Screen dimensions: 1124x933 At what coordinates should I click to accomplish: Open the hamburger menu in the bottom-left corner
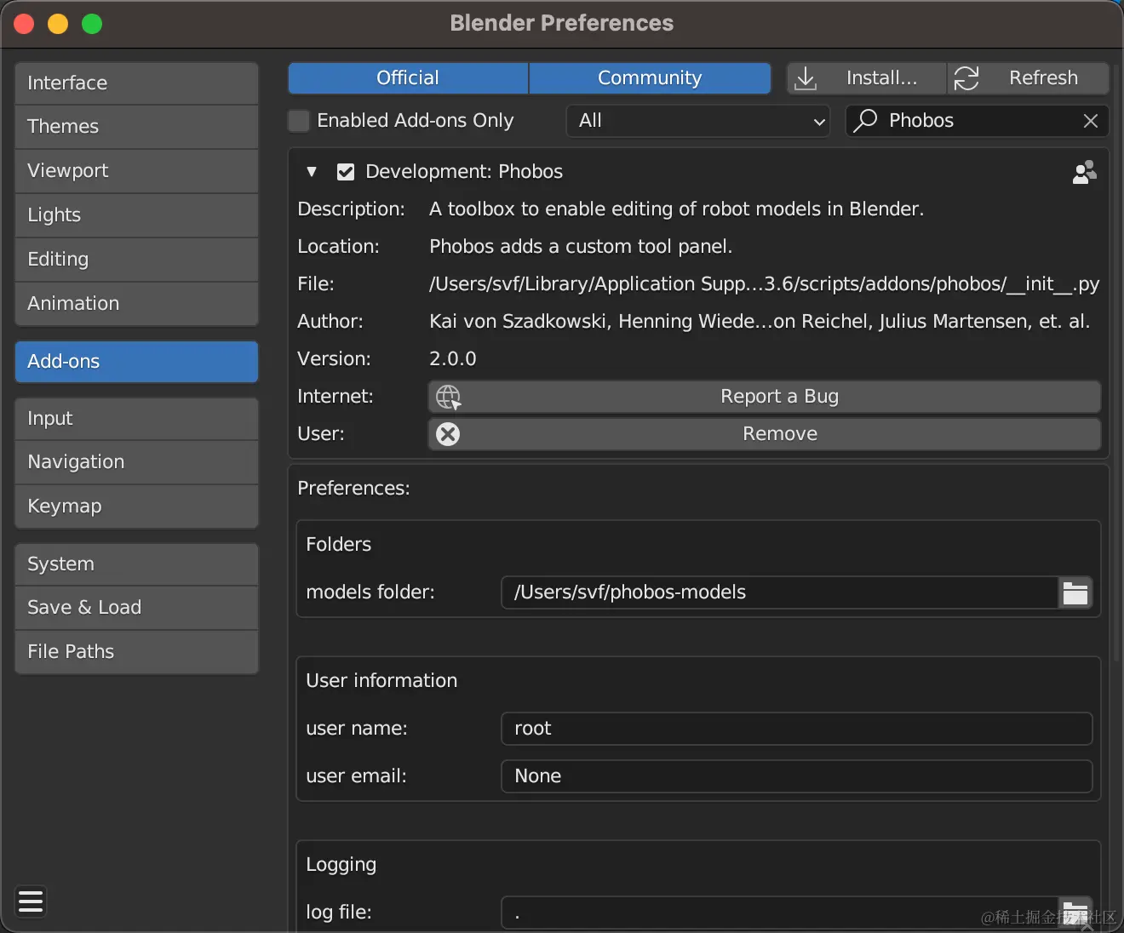pyautogui.click(x=30, y=902)
